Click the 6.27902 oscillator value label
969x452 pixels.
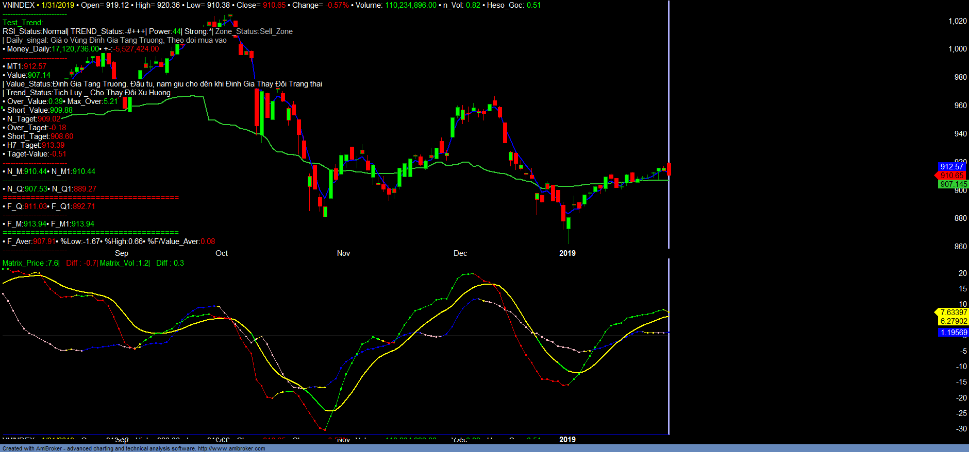point(953,321)
